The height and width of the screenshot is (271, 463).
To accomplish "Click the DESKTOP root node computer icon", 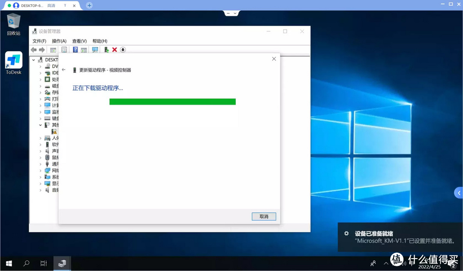I will (40, 60).
